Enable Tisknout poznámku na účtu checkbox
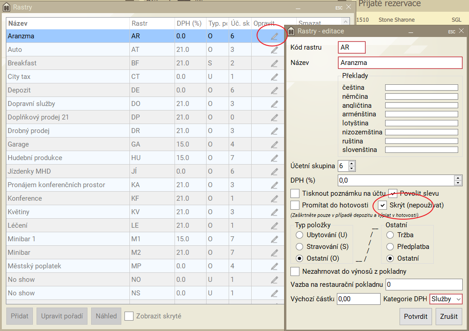 coord(295,193)
